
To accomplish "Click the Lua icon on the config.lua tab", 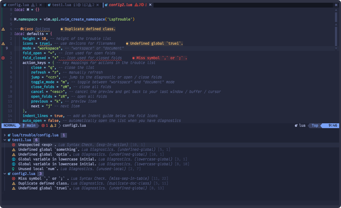I will click(5, 5).
